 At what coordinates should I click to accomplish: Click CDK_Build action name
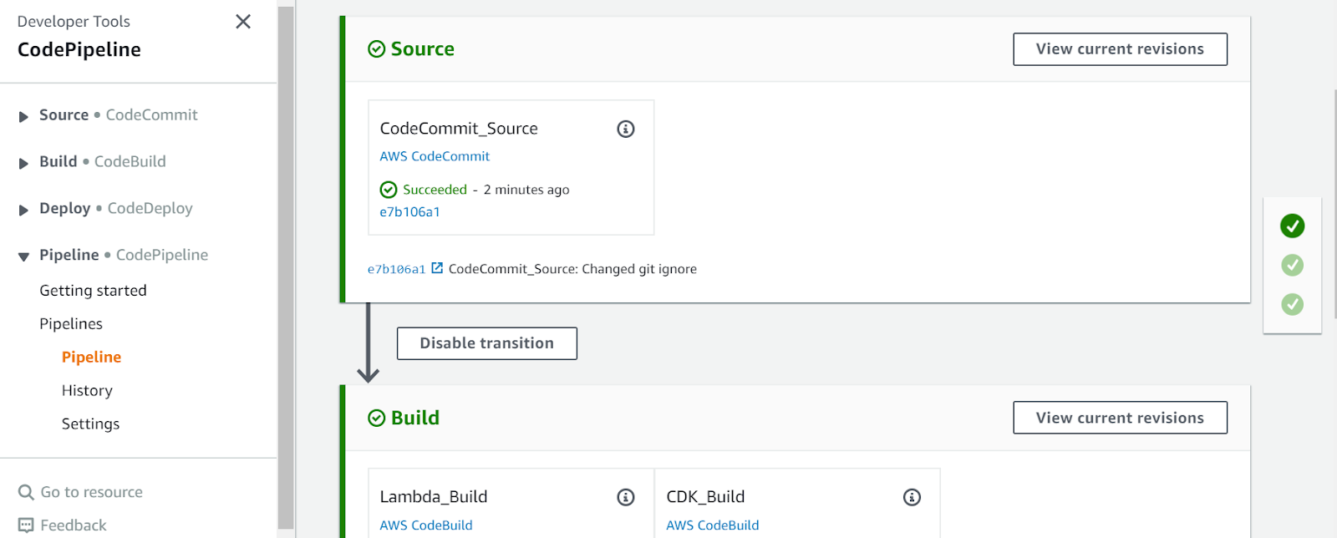coord(705,497)
